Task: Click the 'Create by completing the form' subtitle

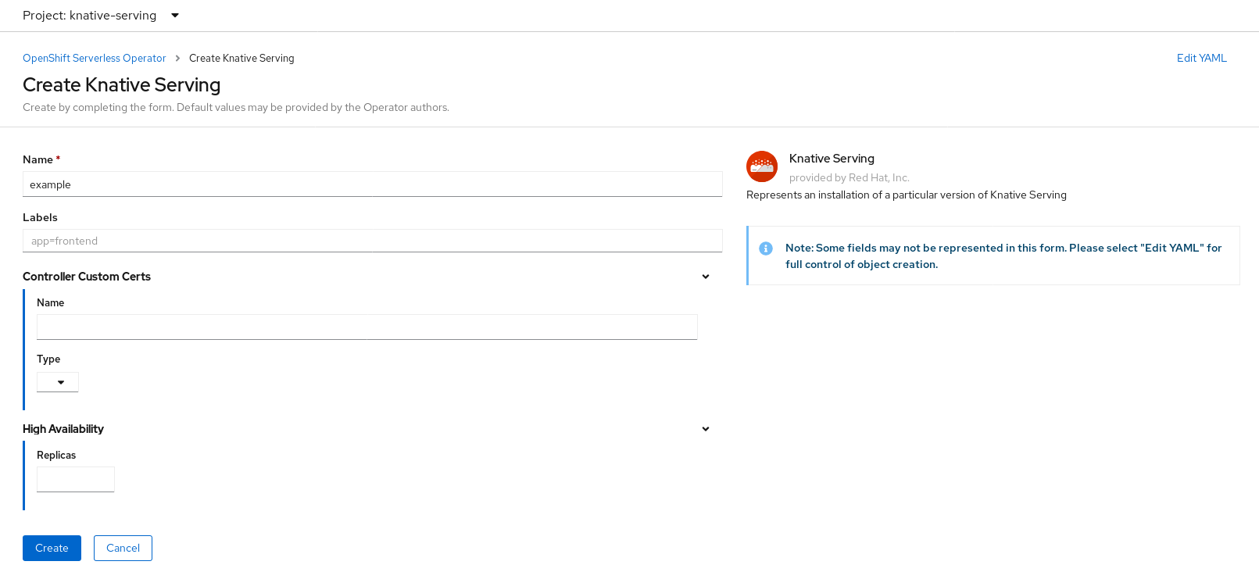Action: [236, 107]
